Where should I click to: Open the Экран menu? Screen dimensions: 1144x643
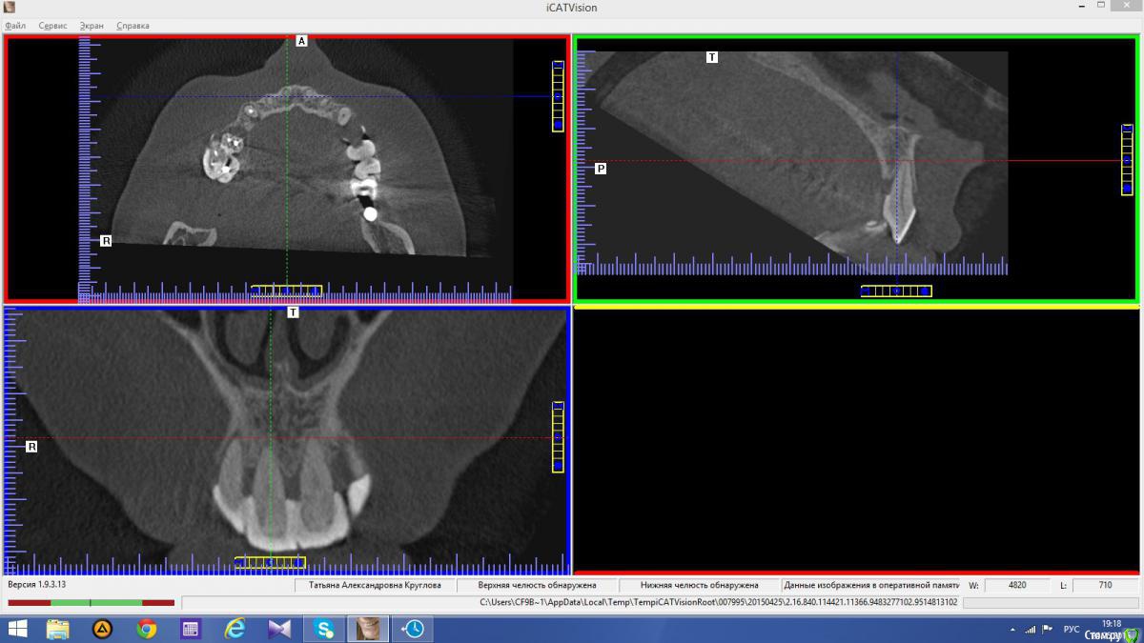(x=92, y=26)
